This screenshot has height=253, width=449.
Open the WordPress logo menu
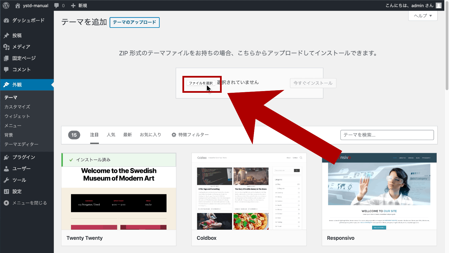point(6,5)
